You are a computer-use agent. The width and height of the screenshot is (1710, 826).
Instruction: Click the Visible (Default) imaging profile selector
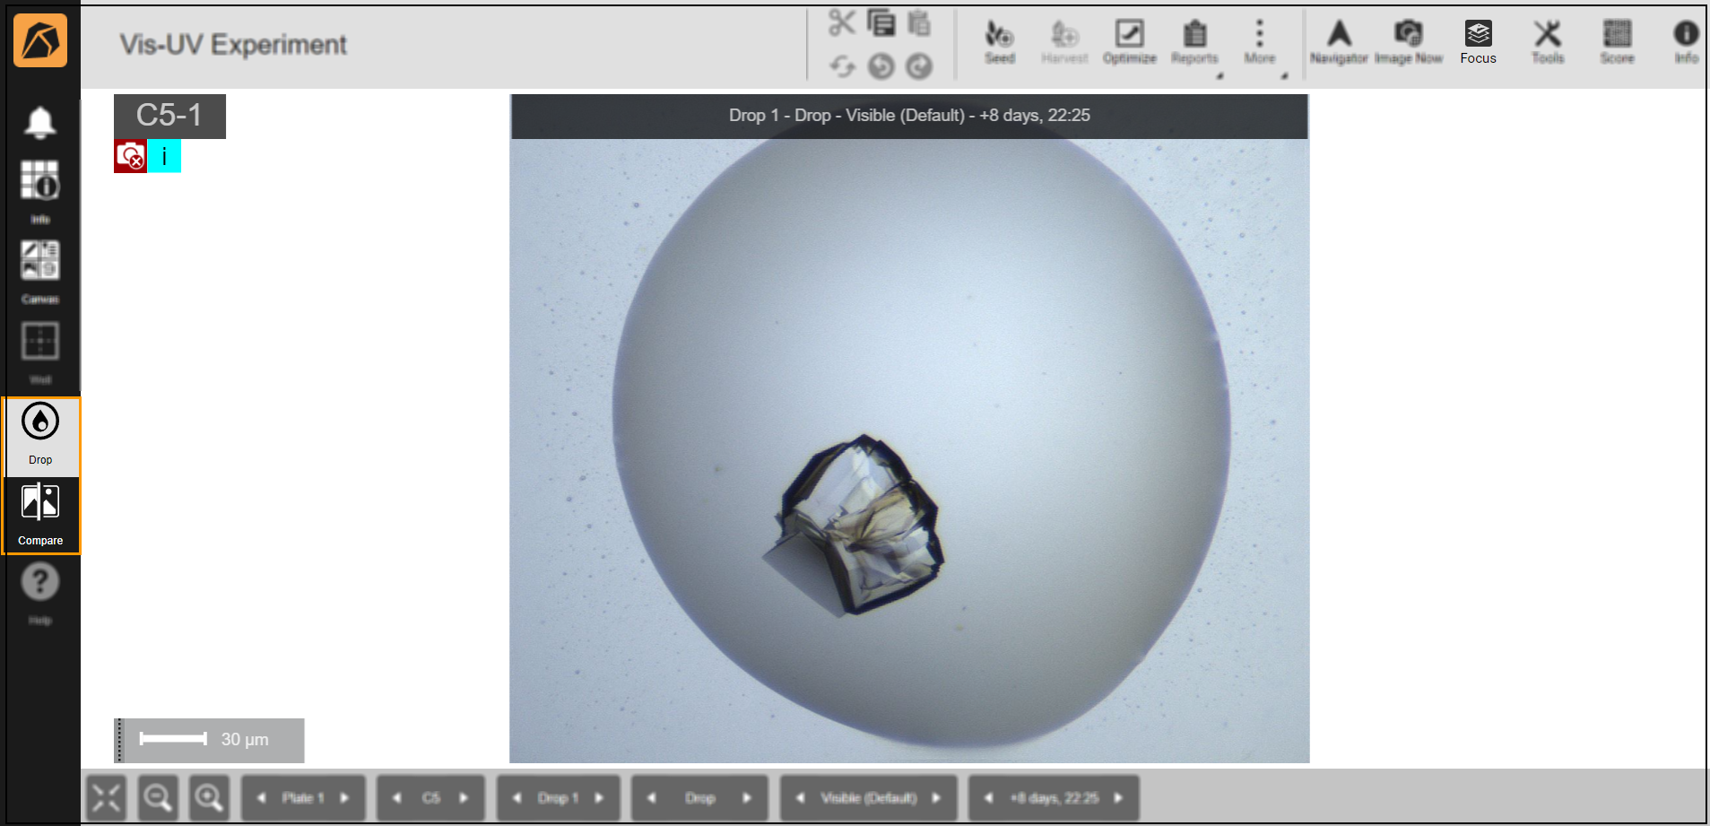(868, 797)
